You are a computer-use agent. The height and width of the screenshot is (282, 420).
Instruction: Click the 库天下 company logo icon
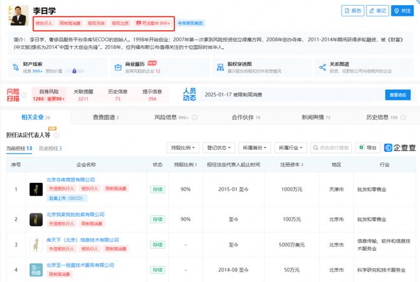click(36, 244)
